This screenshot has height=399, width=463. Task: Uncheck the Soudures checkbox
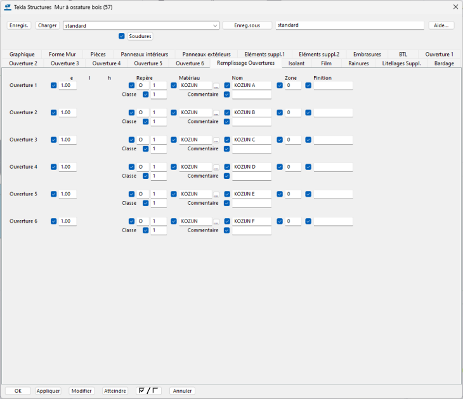(122, 36)
